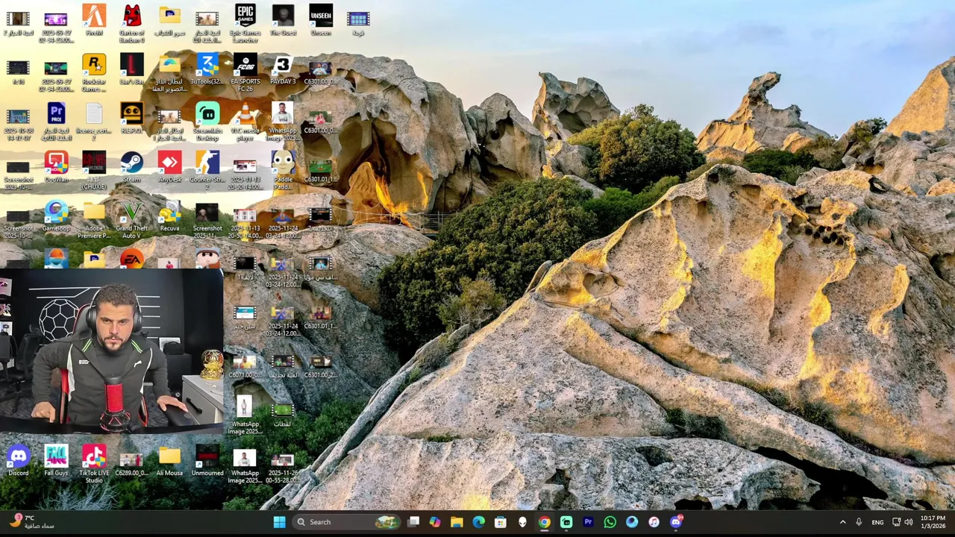This screenshot has width=955, height=537.
Task: Select the license_cert text file
Action: tap(94, 122)
